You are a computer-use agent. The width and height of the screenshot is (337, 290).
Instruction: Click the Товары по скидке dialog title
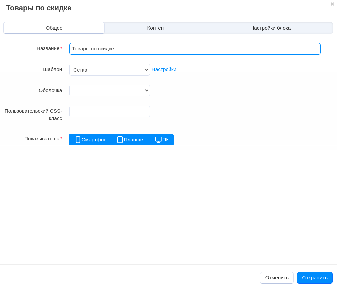39,8
